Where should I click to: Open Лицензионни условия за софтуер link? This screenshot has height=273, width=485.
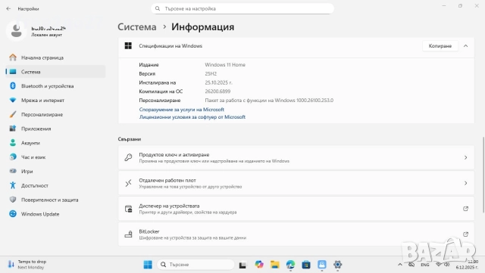(192, 117)
